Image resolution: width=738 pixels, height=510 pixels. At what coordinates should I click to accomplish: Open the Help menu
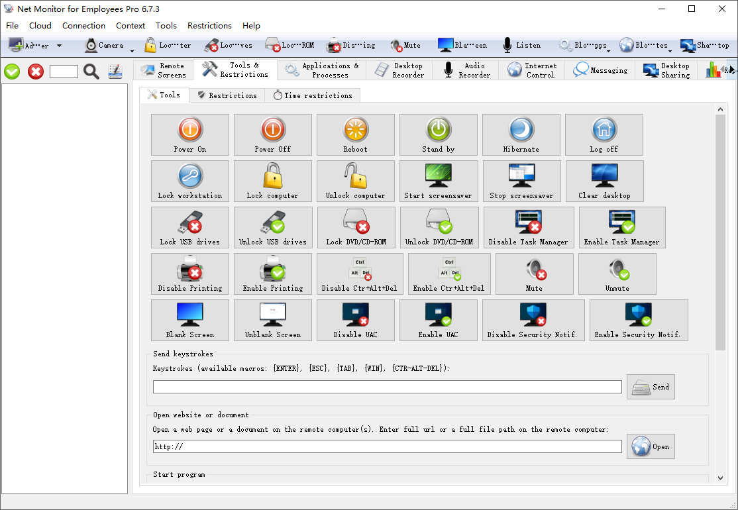click(251, 25)
